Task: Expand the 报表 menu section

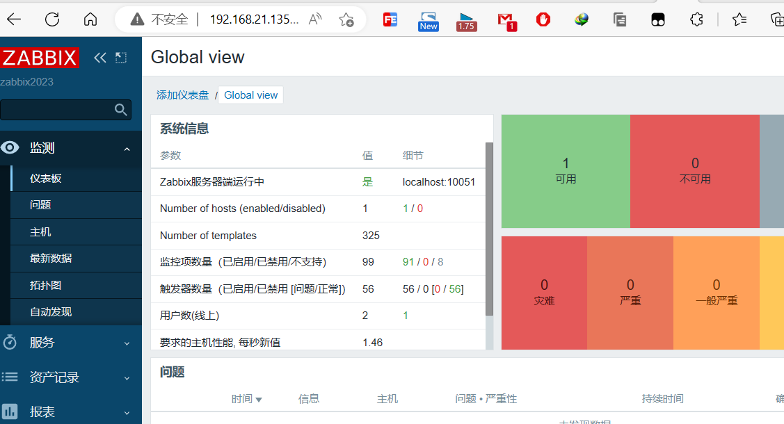Action: 127,413
